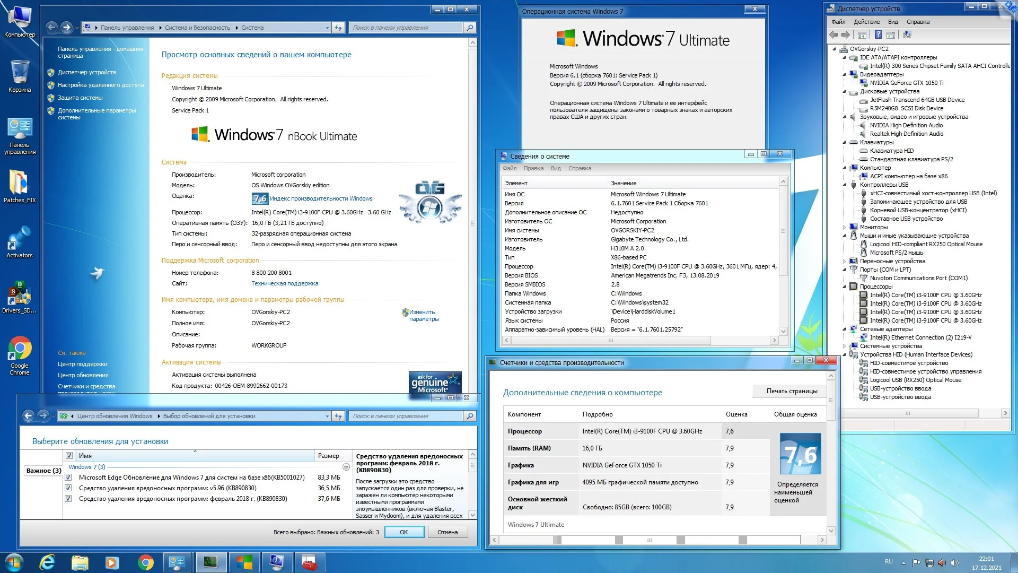This screenshot has height=573, width=1018.
Task: Click the control panel search field
Action: pos(406,28)
